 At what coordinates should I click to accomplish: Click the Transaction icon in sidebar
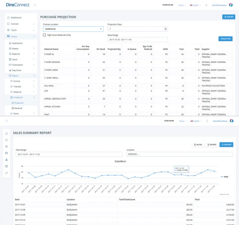point(10,65)
